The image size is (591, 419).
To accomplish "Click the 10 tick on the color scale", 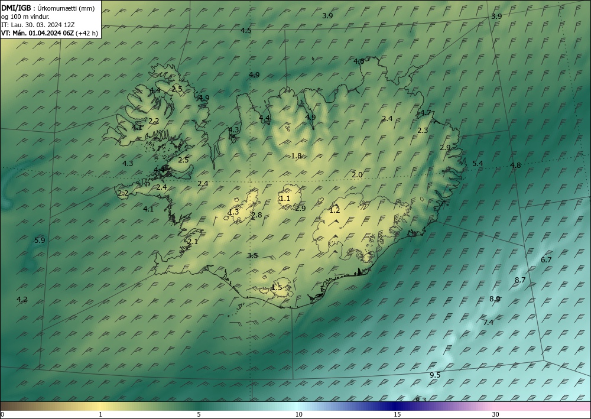I will (299, 414).
